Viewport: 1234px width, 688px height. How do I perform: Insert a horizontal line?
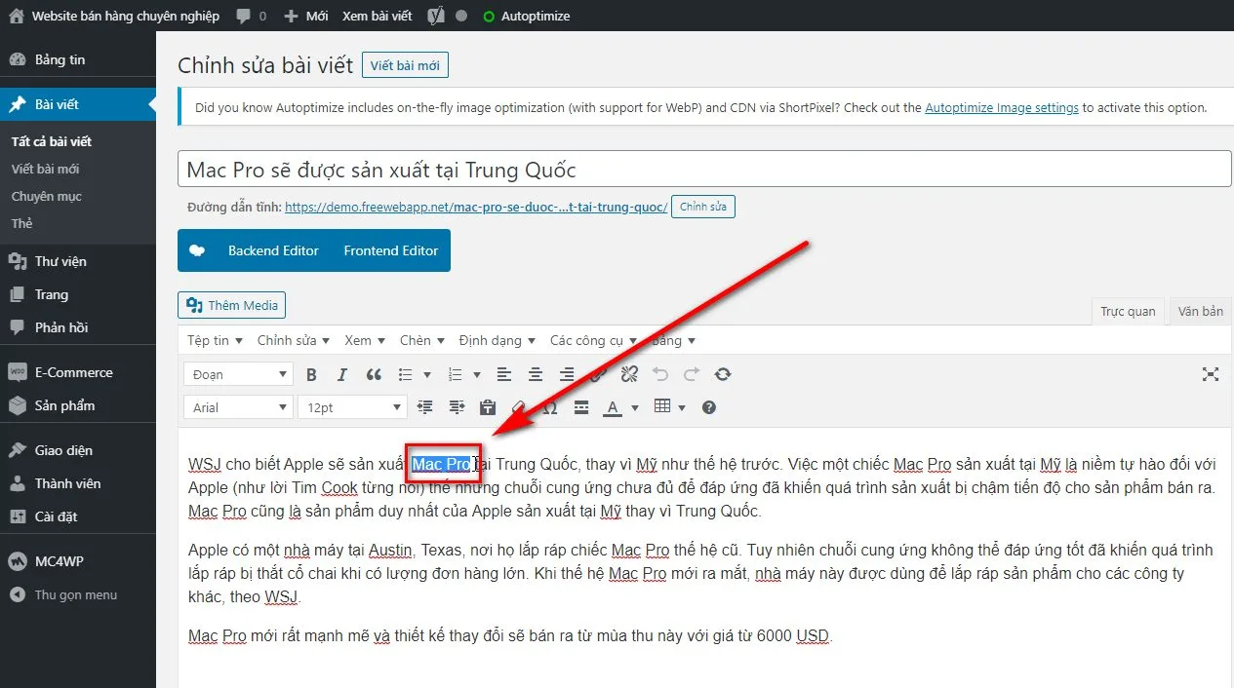(581, 407)
